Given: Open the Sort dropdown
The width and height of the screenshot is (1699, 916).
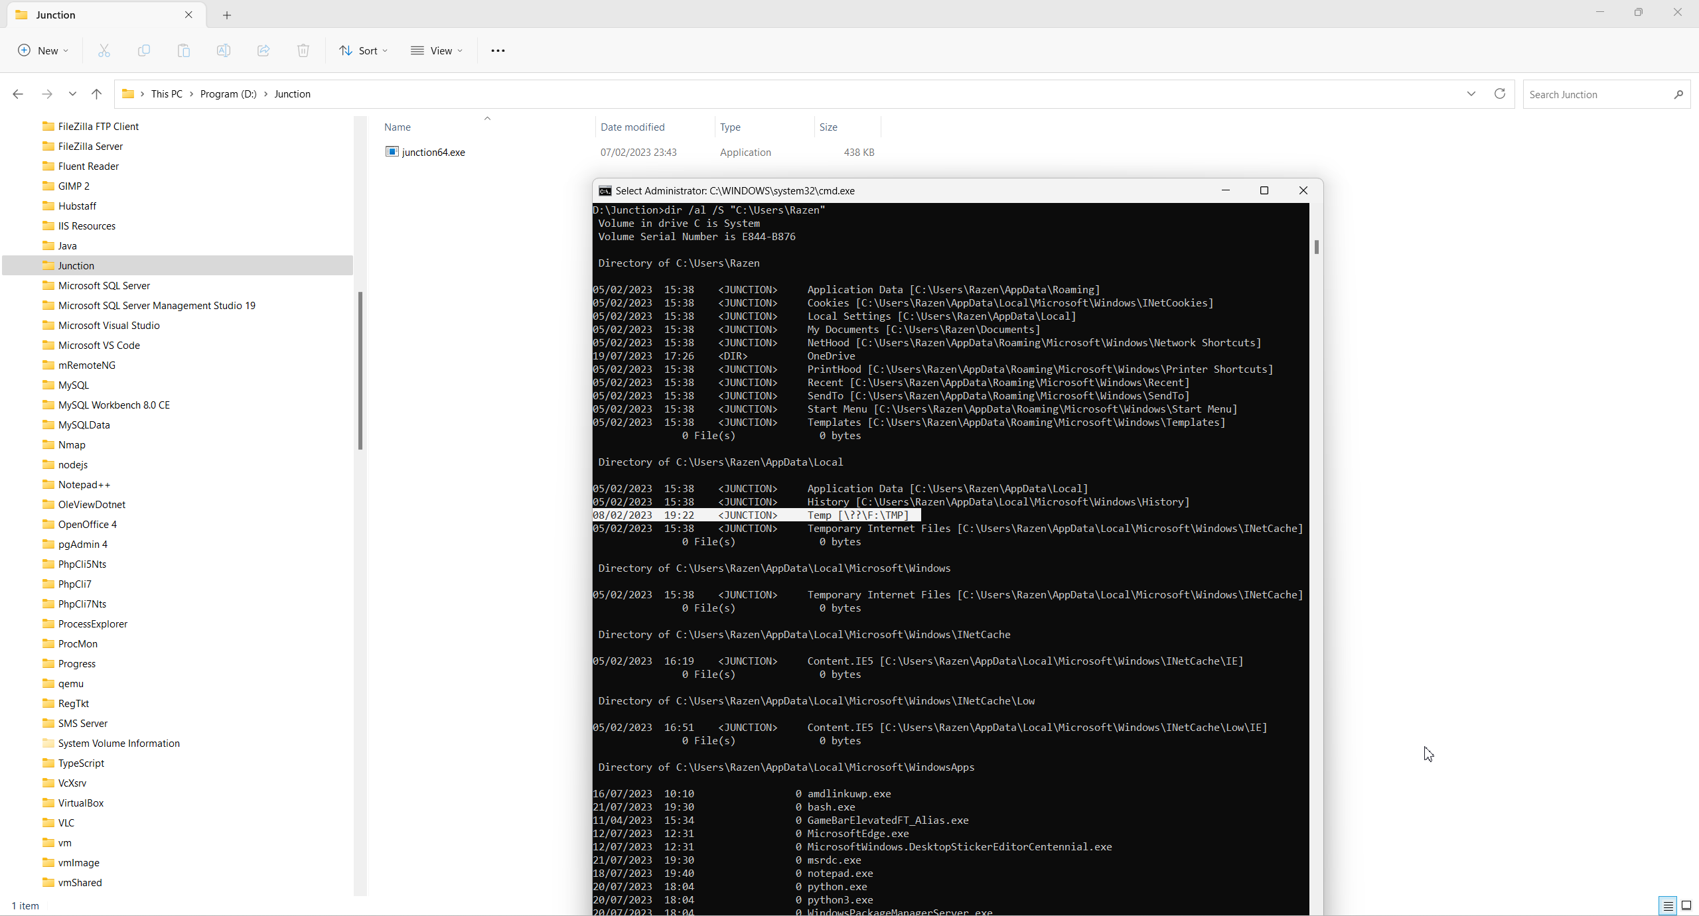Looking at the screenshot, I should point(363,50).
